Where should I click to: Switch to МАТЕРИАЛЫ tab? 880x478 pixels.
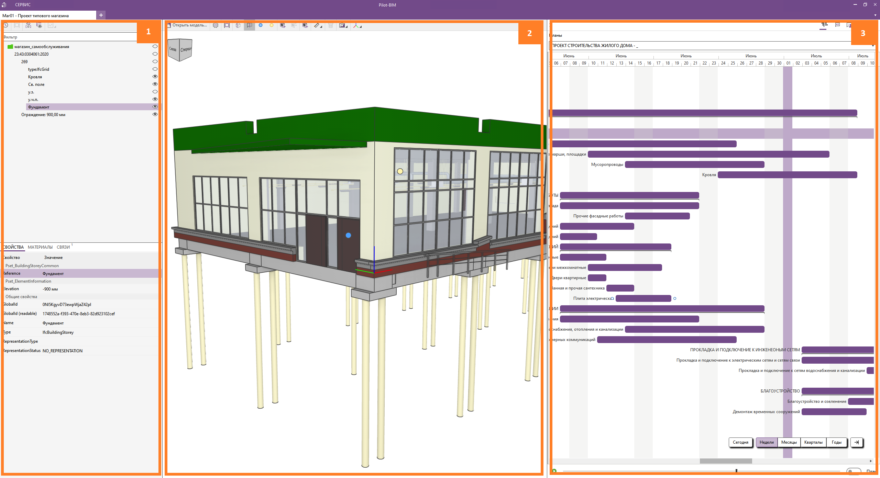pyautogui.click(x=40, y=247)
